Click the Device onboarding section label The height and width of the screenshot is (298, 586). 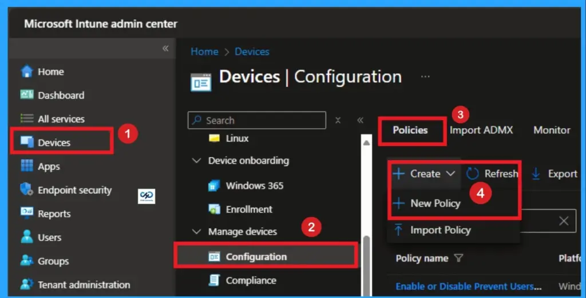[248, 161]
